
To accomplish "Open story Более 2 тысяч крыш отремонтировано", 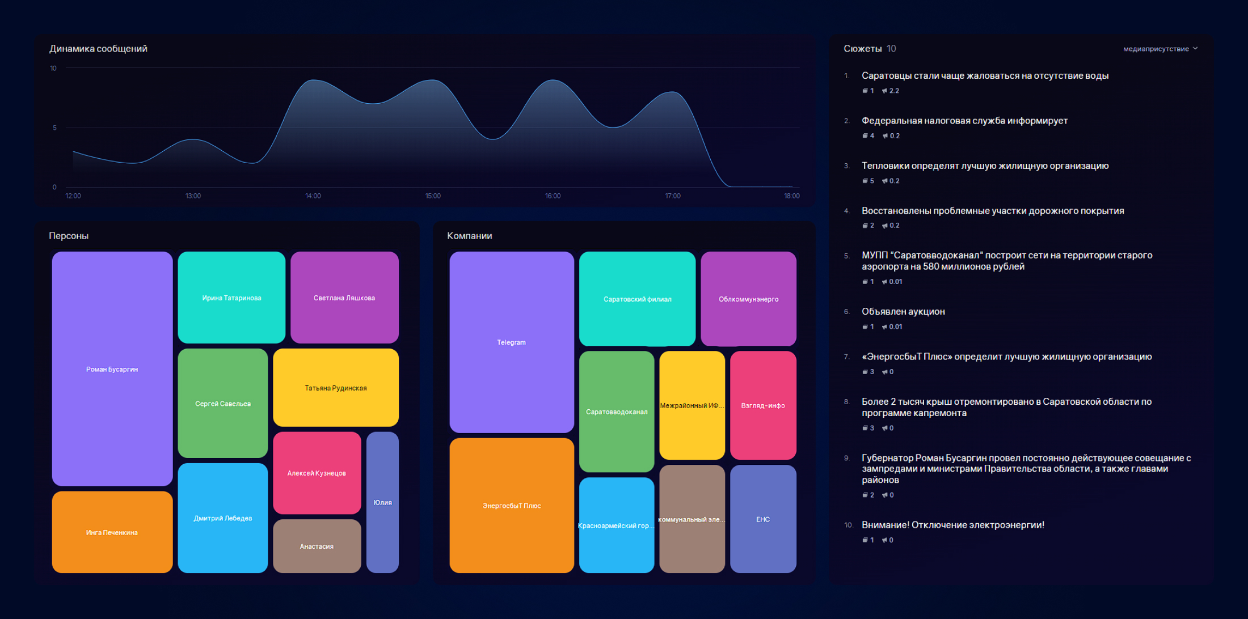I will pos(1007,407).
